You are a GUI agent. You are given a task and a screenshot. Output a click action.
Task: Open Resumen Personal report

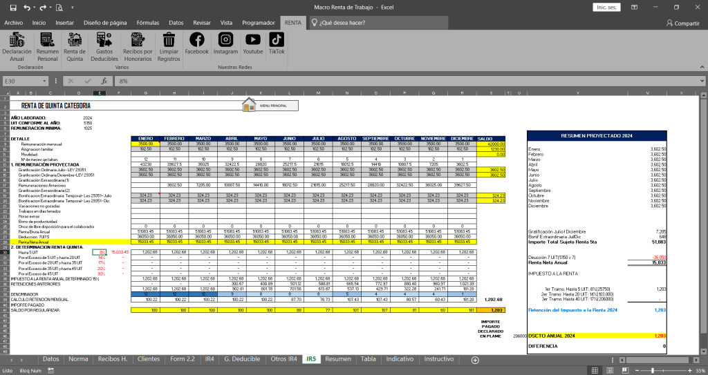tap(48, 47)
